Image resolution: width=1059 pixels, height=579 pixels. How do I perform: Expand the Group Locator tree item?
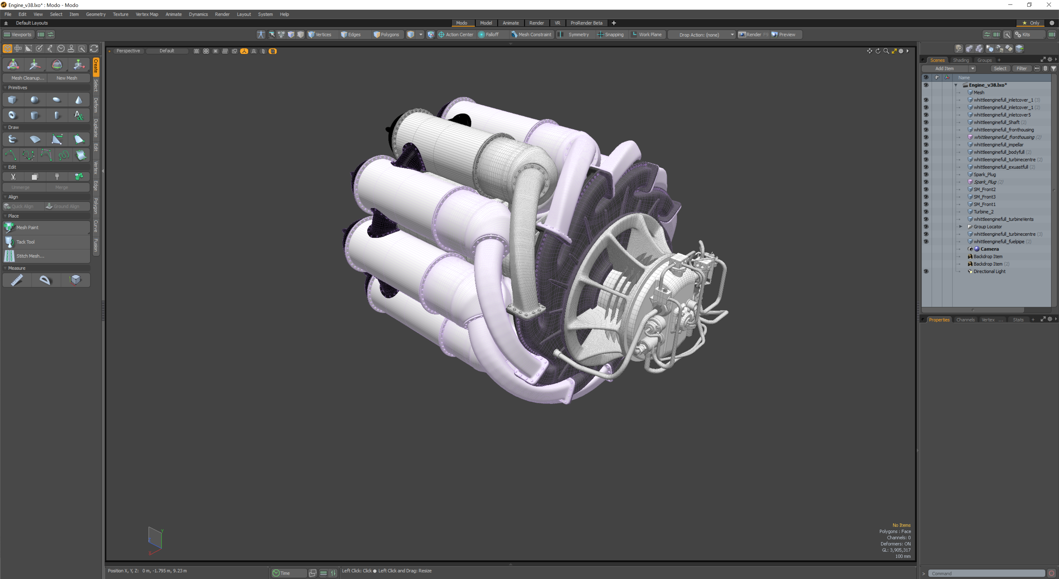click(960, 226)
